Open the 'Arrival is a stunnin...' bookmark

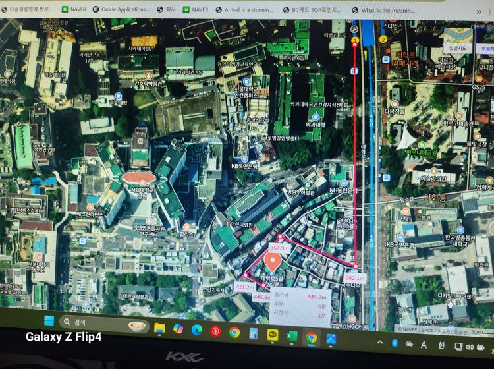tap(244, 10)
